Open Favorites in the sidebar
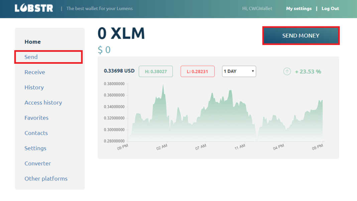Screen dimensions: 357x201 coord(36,118)
